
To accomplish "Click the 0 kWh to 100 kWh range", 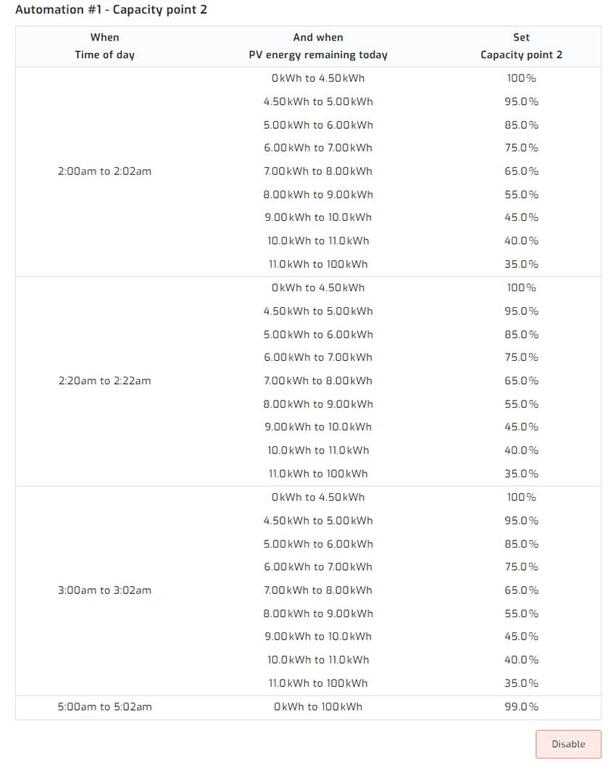I will pos(318,707).
